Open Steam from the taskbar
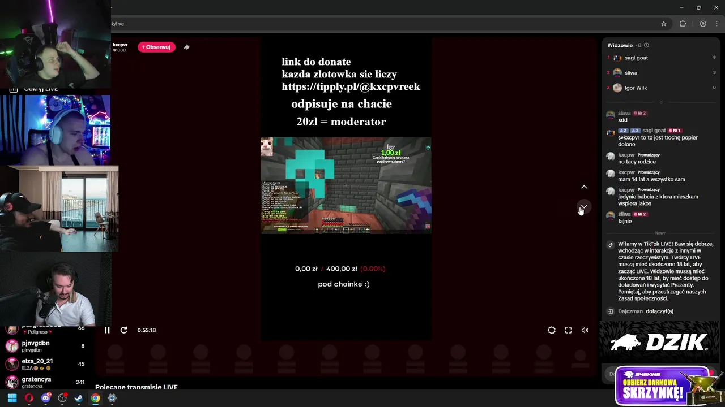The width and height of the screenshot is (725, 407). click(79, 398)
